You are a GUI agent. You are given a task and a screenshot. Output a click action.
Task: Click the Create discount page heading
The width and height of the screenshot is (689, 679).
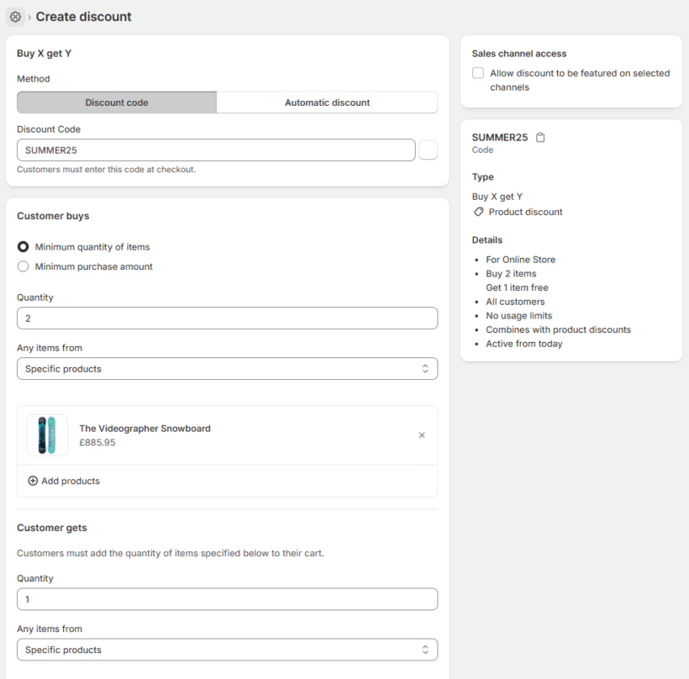coord(83,17)
